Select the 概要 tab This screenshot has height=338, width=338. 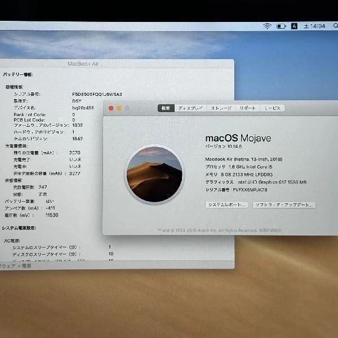[166, 108]
